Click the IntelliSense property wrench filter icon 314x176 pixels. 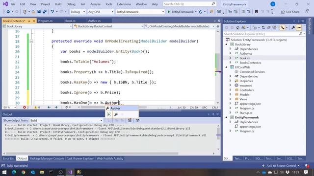pos(116,114)
